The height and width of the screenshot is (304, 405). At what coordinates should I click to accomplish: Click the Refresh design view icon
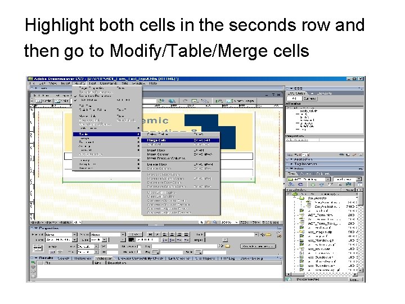185,101
